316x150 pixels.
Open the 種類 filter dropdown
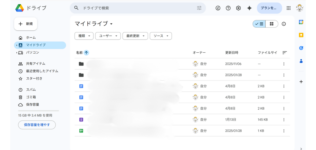coord(84,36)
